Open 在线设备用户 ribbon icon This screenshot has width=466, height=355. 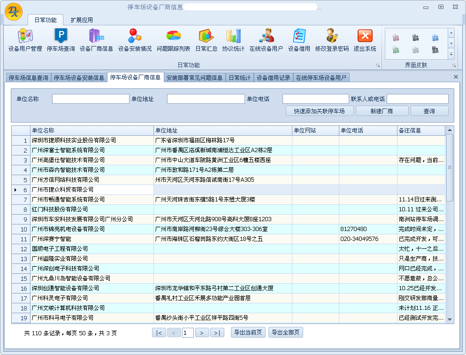(266, 40)
